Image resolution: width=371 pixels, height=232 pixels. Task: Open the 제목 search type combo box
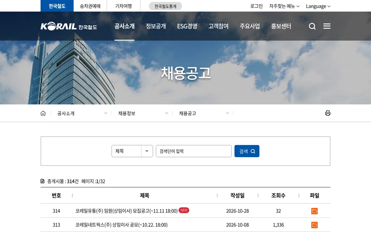coord(132,151)
